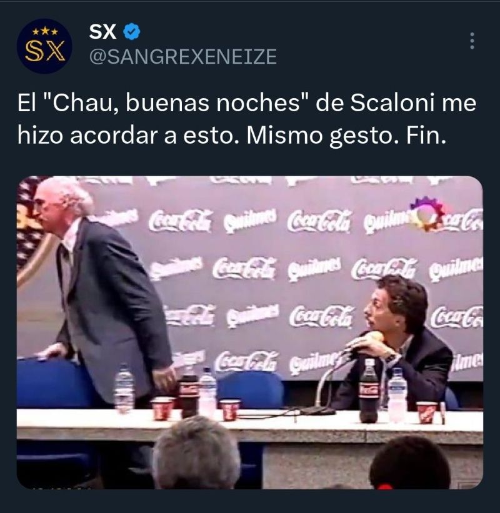The width and height of the screenshot is (500, 513).
Task: Click the Coca-Cola bottle beside the seated man
Action: pos(369,391)
